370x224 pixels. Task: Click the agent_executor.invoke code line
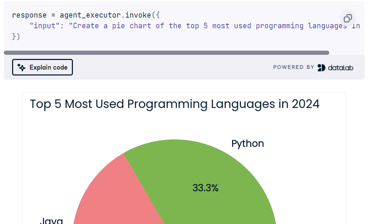pos(86,15)
